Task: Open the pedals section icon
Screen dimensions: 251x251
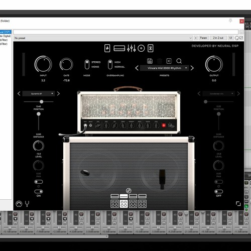Action: click(107, 48)
